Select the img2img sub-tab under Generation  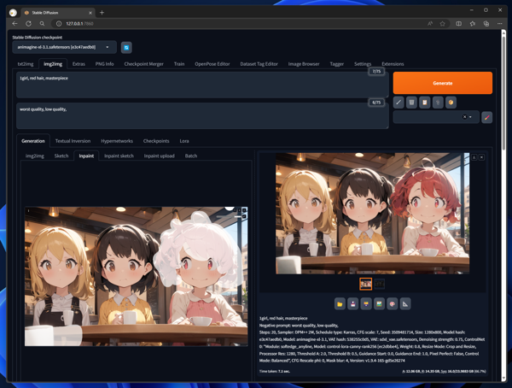pyautogui.click(x=35, y=156)
